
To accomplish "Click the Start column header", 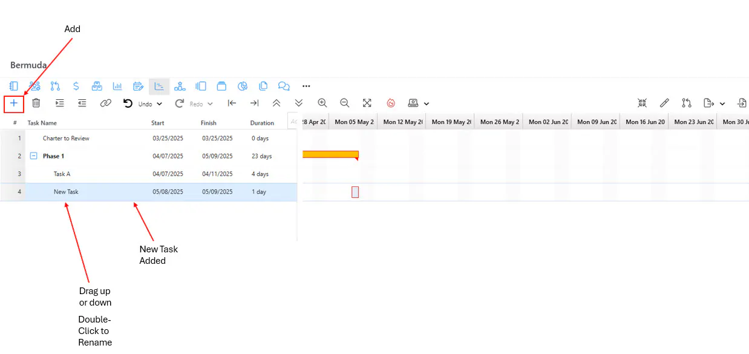I will click(x=158, y=123).
